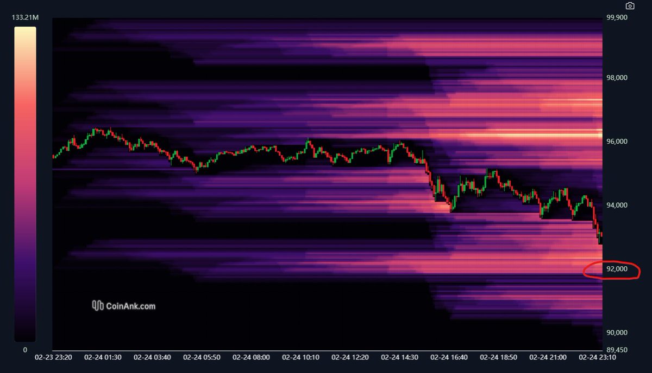Click the 96,000 price axis label
Viewport: 652px width, 373px height.
[x=617, y=141]
